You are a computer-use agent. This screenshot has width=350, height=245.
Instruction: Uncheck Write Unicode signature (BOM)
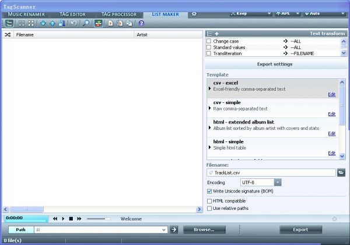click(210, 191)
